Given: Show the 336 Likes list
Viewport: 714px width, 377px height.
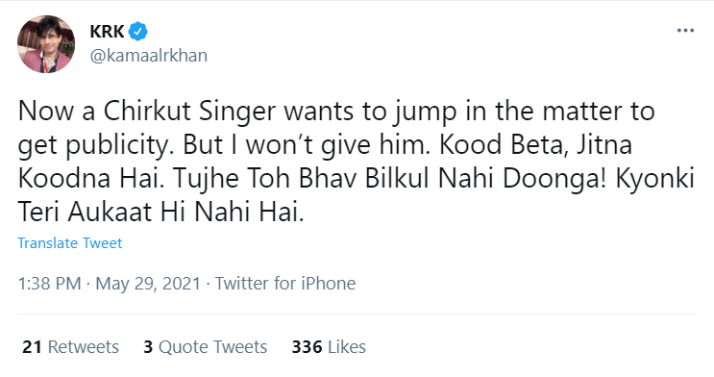Looking at the screenshot, I should click(329, 347).
